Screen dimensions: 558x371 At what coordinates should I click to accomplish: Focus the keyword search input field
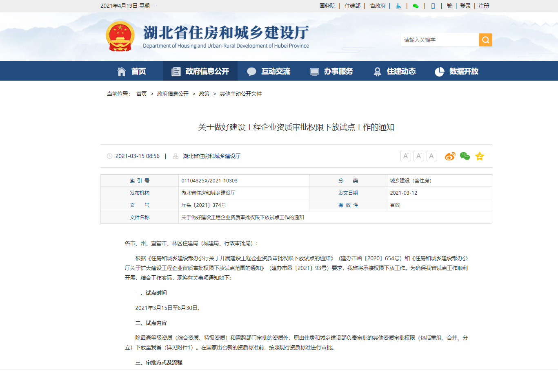pos(439,40)
